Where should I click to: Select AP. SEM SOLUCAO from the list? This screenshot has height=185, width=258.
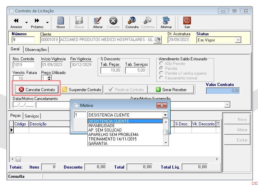click(125, 130)
